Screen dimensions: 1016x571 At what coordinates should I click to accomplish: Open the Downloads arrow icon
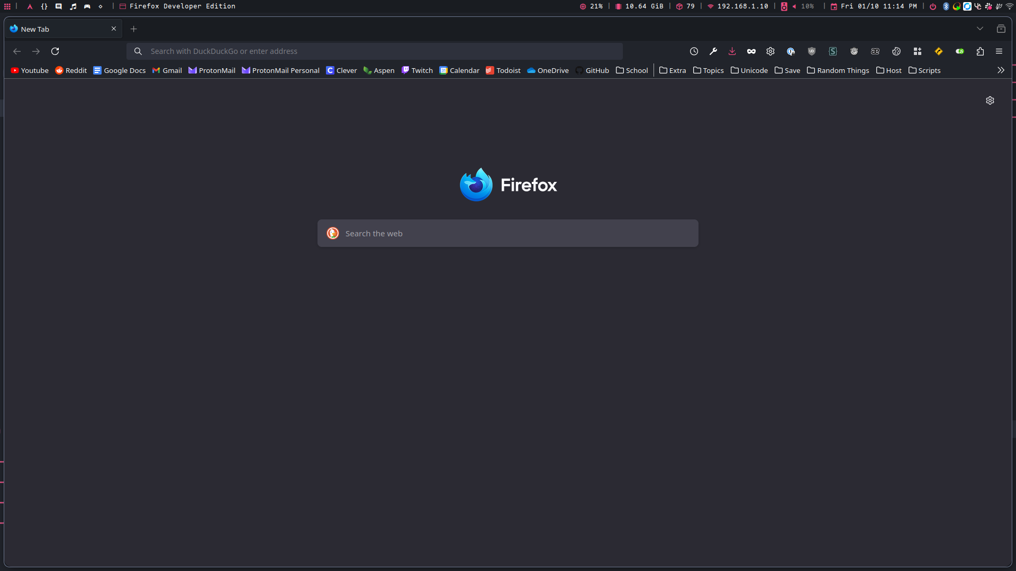click(x=732, y=51)
